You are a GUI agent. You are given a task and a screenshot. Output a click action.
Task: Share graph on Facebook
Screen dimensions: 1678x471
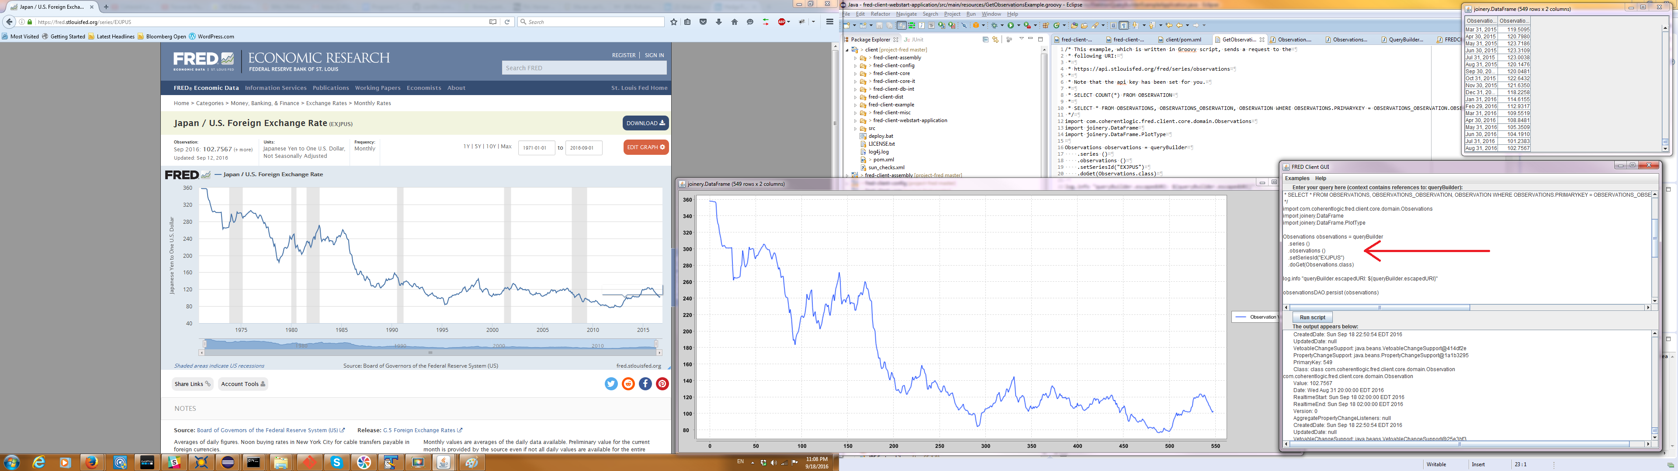tap(645, 384)
